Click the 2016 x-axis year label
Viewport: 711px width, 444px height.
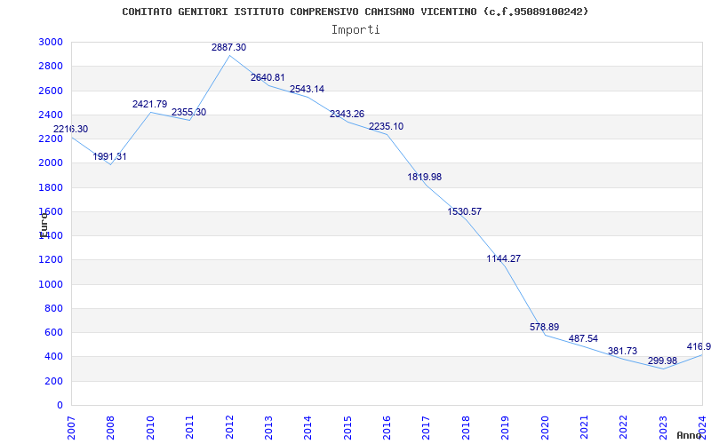click(387, 427)
